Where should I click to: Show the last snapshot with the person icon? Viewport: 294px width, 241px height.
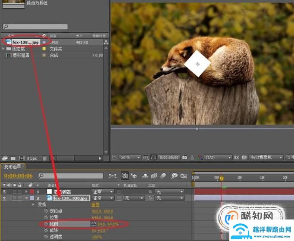coord(192,158)
